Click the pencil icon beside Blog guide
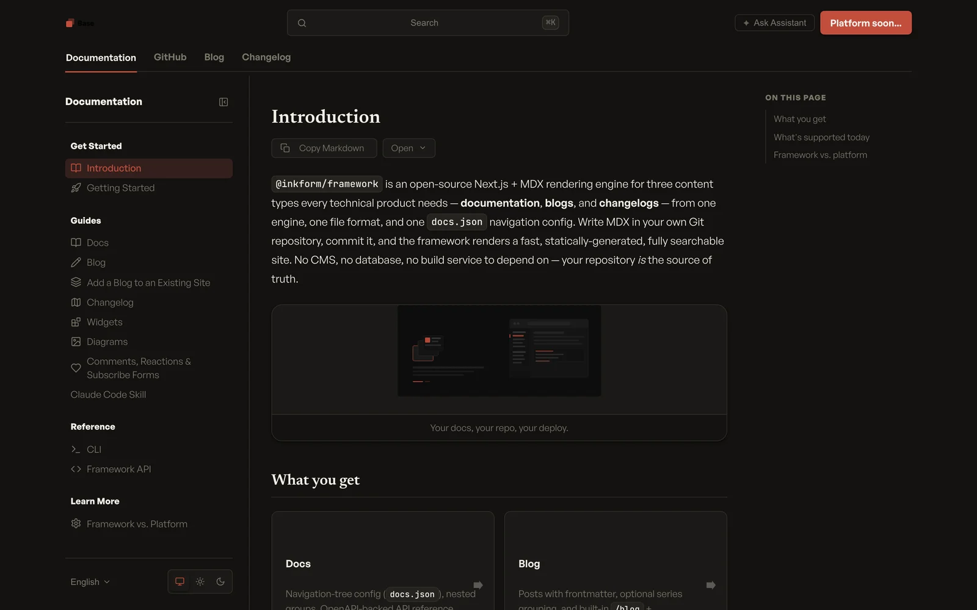Screen dimensions: 977x610 [x=76, y=262]
